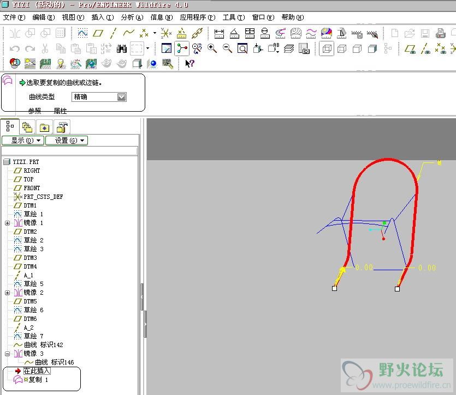Open the color appearance editor icon
This screenshot has height=395, width=456.
point(15,63)
